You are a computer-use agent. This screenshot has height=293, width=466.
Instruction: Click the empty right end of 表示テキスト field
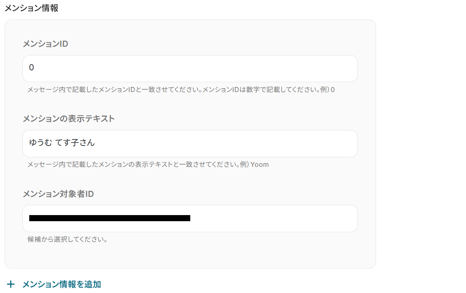(x=334, y=144)
